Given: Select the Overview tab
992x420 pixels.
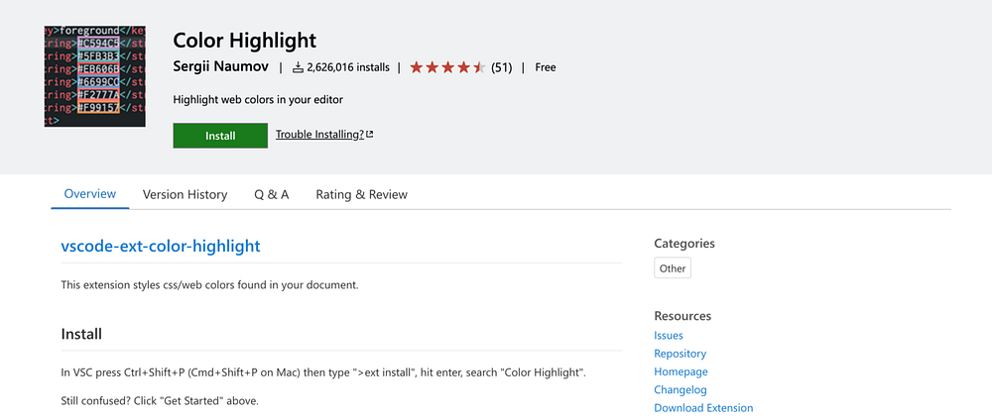Looking at the screenshot, I should (x=90, y=194).
